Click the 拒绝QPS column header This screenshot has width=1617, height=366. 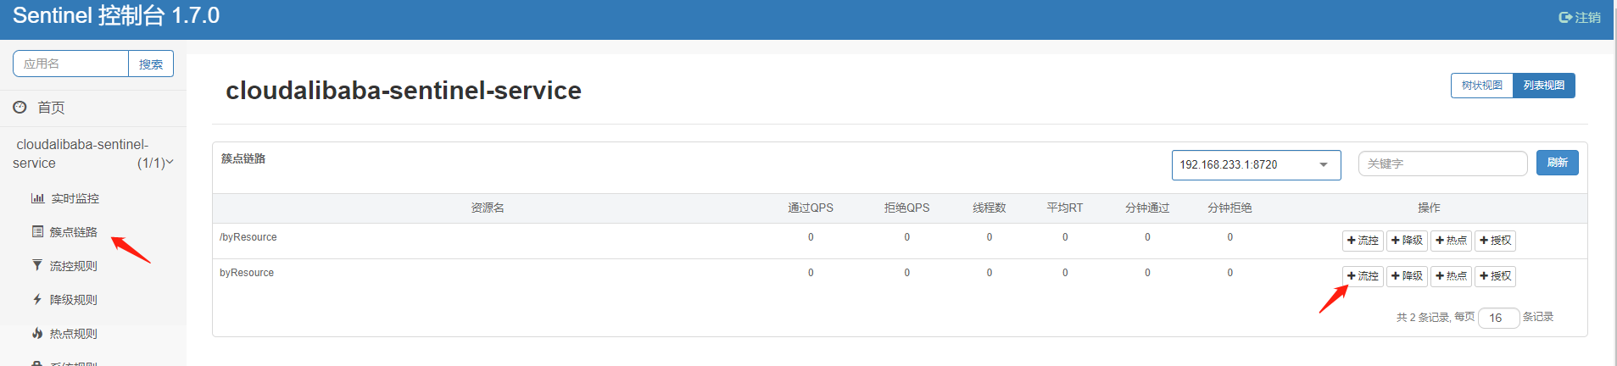coord(906,208)
